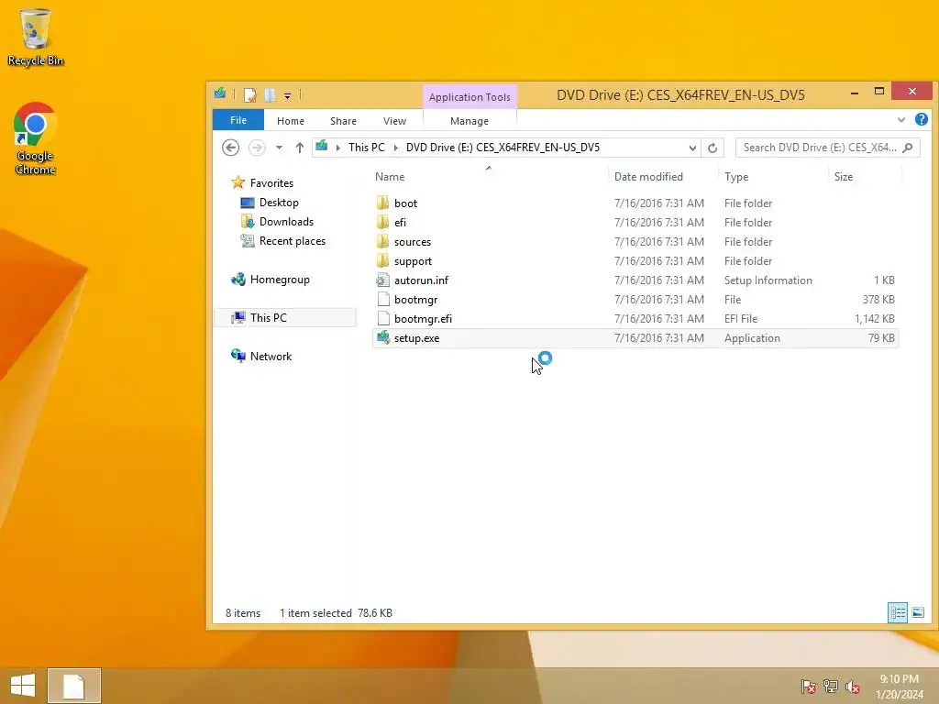939x704 pixels.
Task: Select the Application Tools contextual tab header
Action: tap(469, 97)
